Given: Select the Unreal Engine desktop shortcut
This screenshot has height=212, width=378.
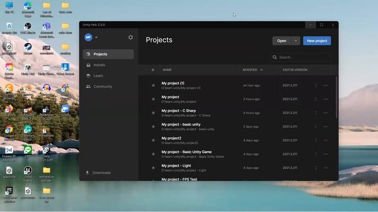Looking at the screenshot, I should click(28, 174).
